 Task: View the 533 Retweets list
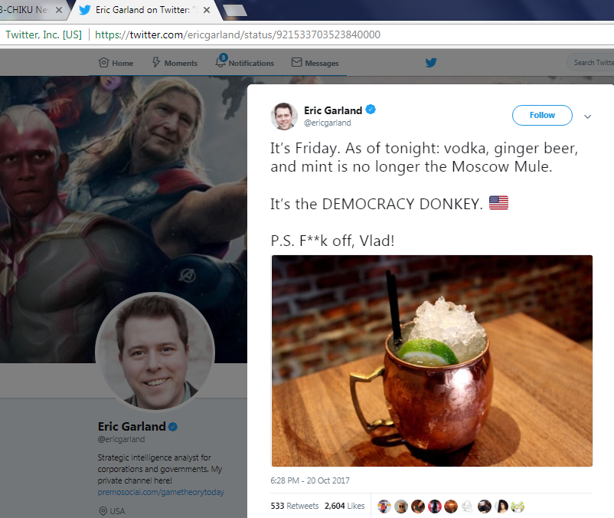tap(295, 506)
